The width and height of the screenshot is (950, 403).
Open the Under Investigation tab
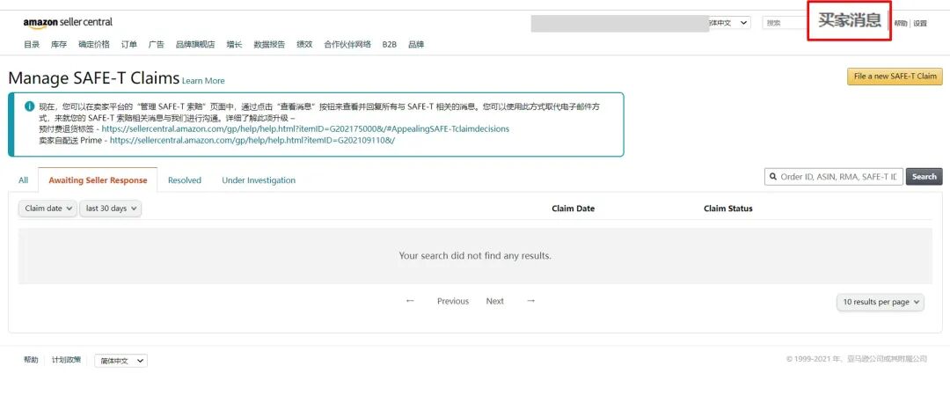tap(259, 180)
